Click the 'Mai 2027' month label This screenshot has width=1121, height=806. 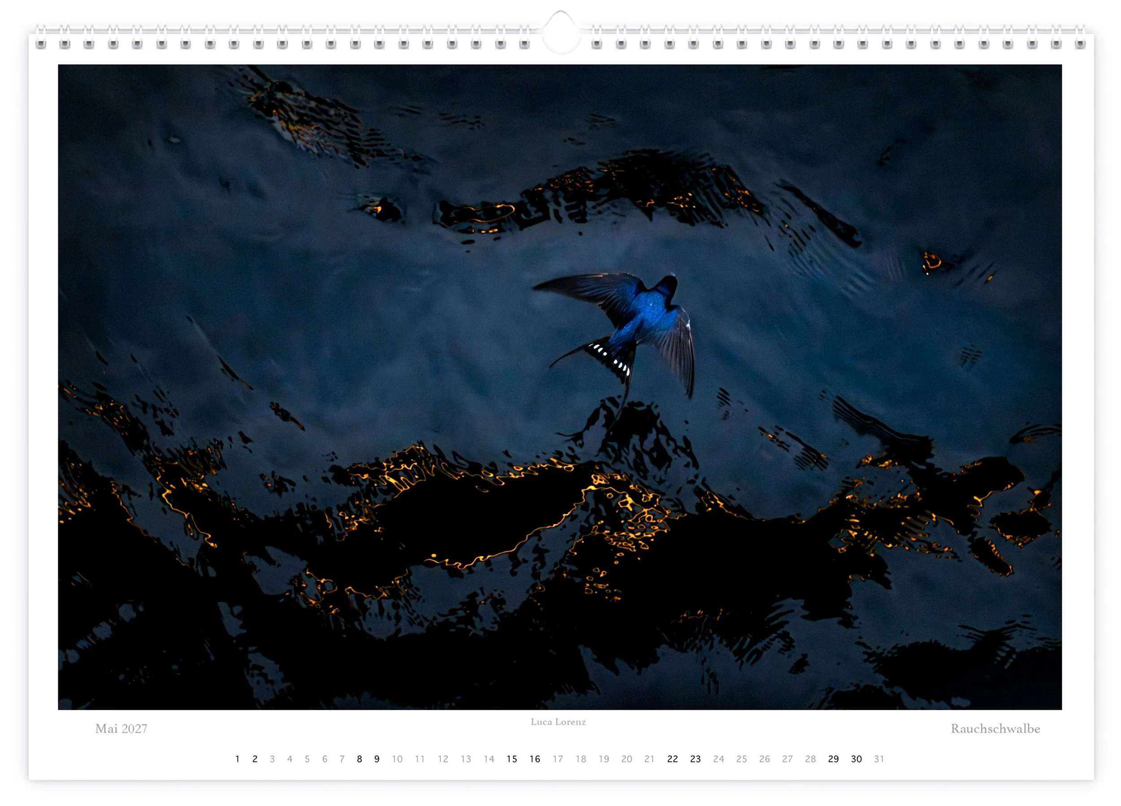121,728
